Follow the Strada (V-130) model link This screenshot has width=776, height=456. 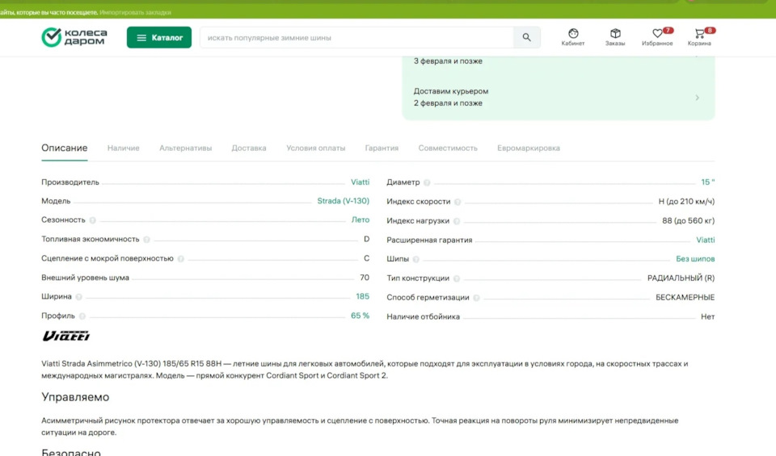click(x=343, y=201)
